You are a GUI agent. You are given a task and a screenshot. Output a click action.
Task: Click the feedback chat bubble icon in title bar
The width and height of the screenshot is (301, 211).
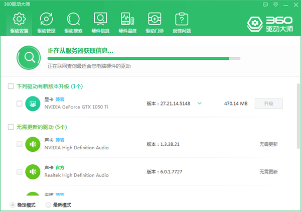(265, 5)
